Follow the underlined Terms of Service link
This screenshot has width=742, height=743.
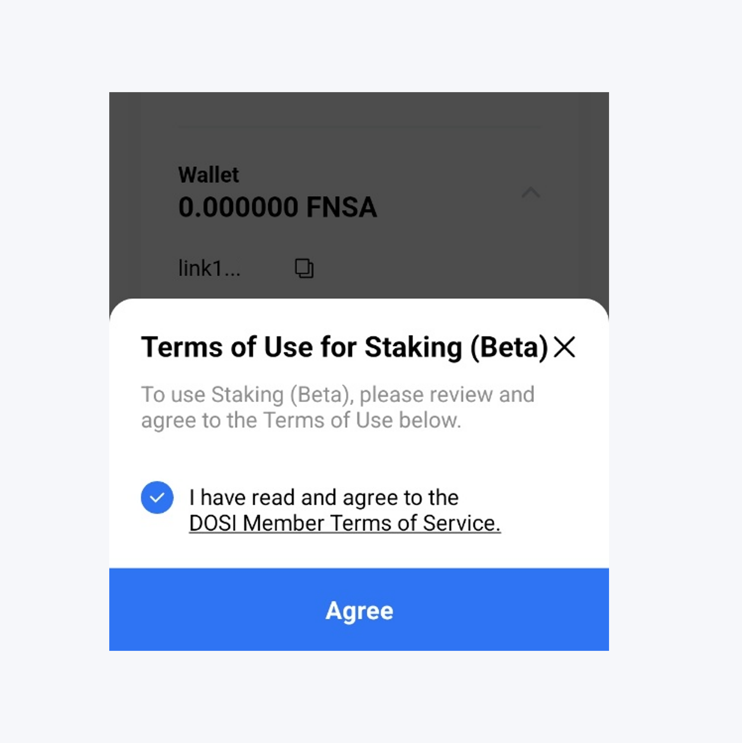point(345,524)
